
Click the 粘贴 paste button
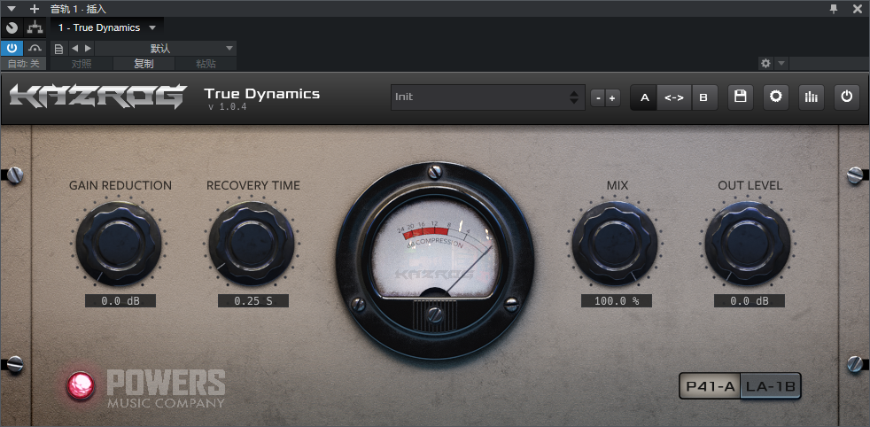click(206, 64)
